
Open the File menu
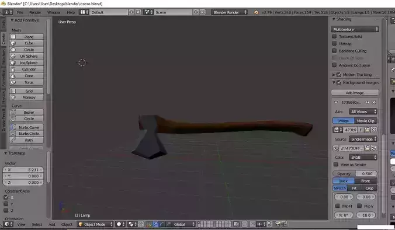[x=20, y=12]
